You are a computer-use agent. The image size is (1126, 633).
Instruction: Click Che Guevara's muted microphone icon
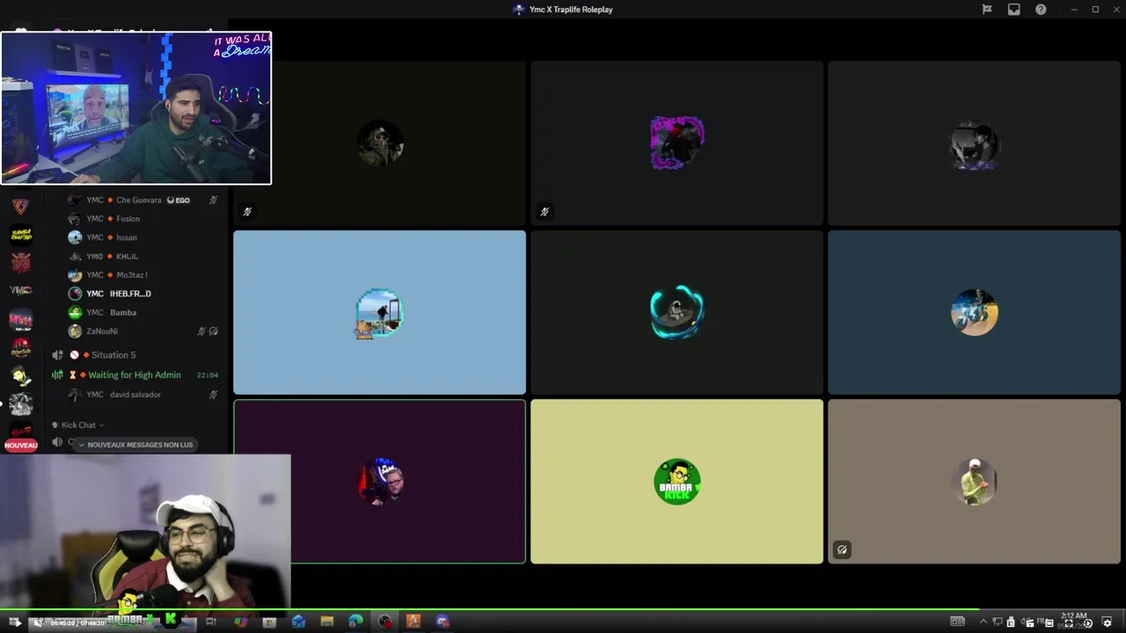pyautogui.click(x=213, y=200)
